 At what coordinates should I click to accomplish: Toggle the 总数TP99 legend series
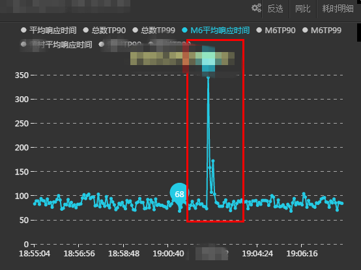point(154,31)
